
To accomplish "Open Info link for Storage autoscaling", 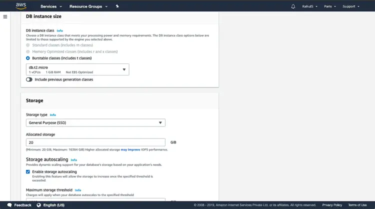I will point(73,160).
